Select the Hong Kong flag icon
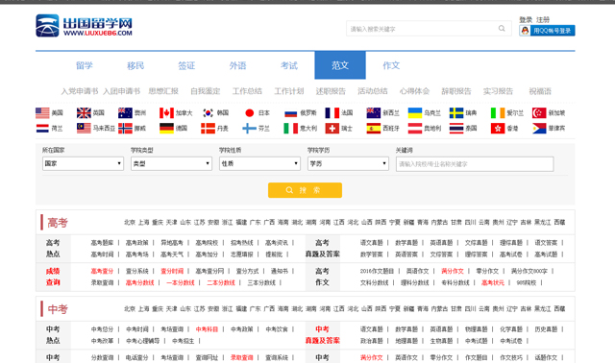The height and width of the screenshot is (363, 615). 498,128
